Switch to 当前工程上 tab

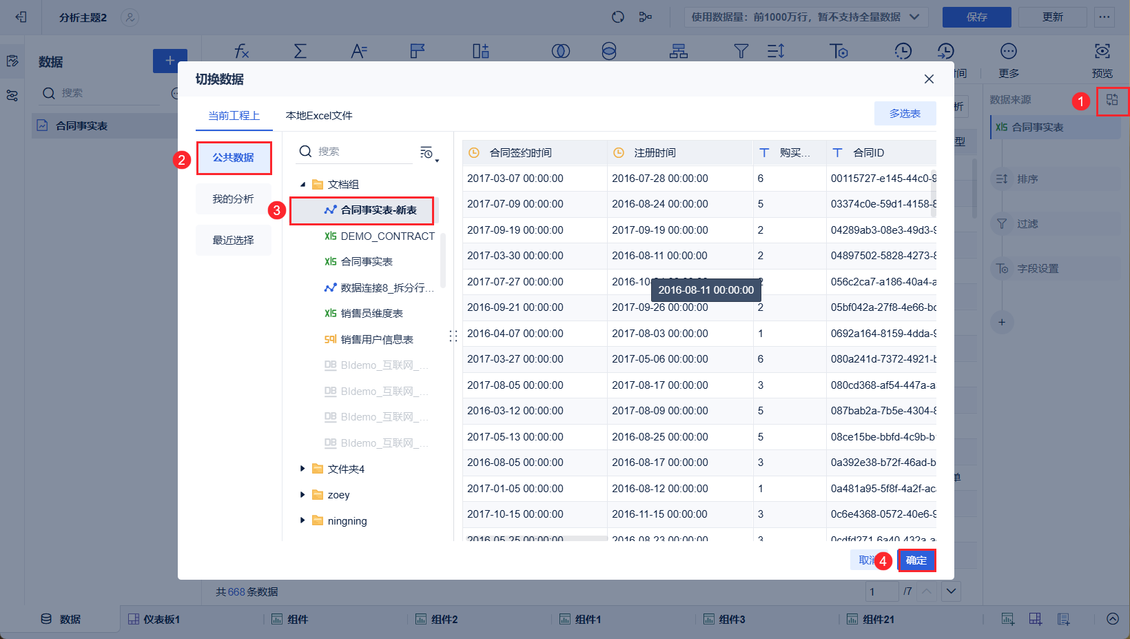(x=234, y=115)
